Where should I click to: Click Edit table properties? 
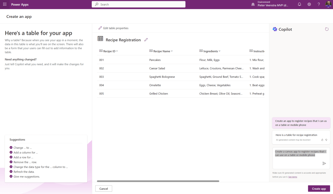113,28
